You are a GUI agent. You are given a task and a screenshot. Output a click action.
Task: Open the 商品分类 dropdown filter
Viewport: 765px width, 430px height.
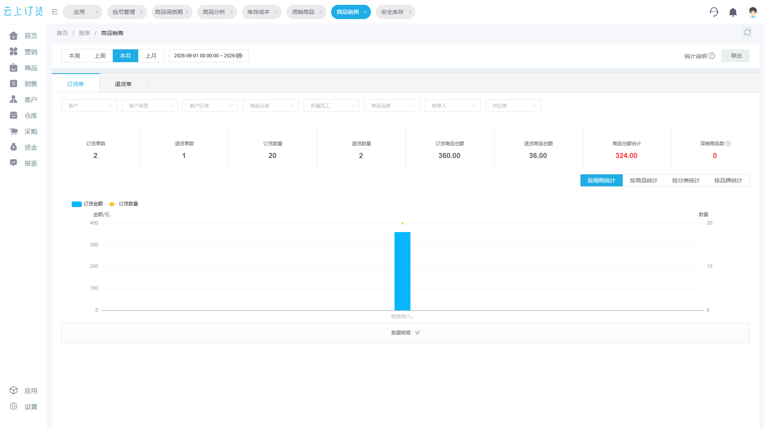tap(271, 106)
